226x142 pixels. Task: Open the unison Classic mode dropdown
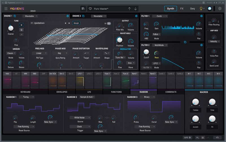[x=11, y=53]
